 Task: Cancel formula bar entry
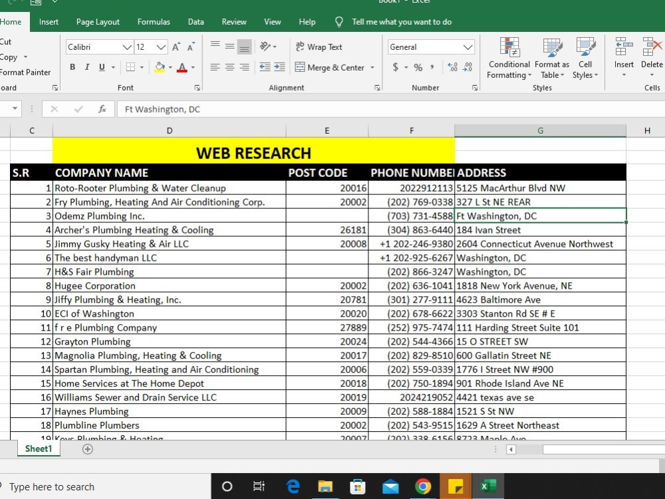[55, 109]
